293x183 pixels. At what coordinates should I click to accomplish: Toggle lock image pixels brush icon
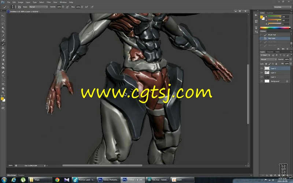(x=270, y=64)
